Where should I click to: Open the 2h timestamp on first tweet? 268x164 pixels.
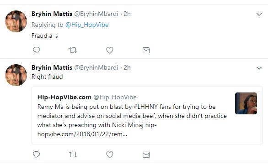[x=127, y=14]
